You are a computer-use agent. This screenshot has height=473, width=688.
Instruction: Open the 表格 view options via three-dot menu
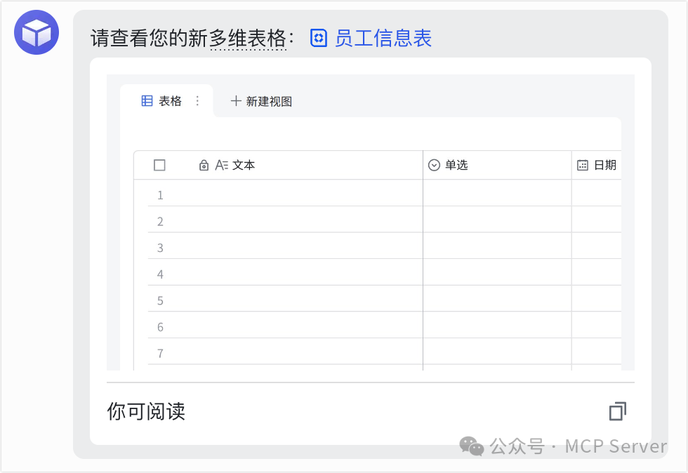click(199, 100)
